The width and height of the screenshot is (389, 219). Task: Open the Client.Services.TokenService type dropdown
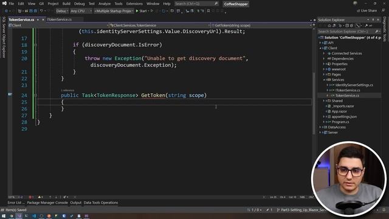click(160, 26)
